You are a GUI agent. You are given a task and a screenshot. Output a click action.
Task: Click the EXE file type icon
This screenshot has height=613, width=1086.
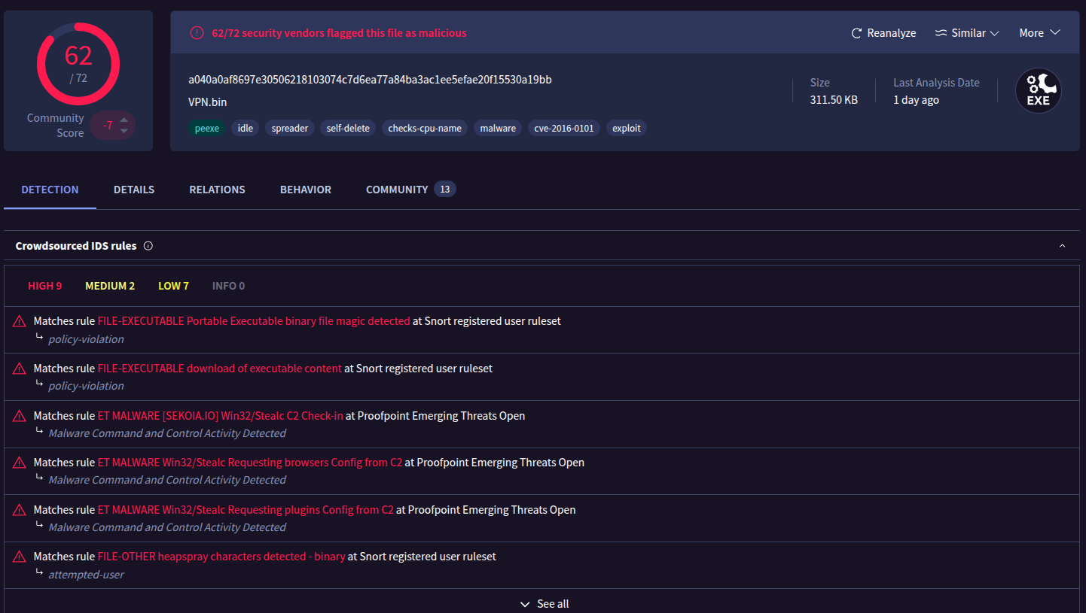pyautogui.click(x=1038, y=91)
